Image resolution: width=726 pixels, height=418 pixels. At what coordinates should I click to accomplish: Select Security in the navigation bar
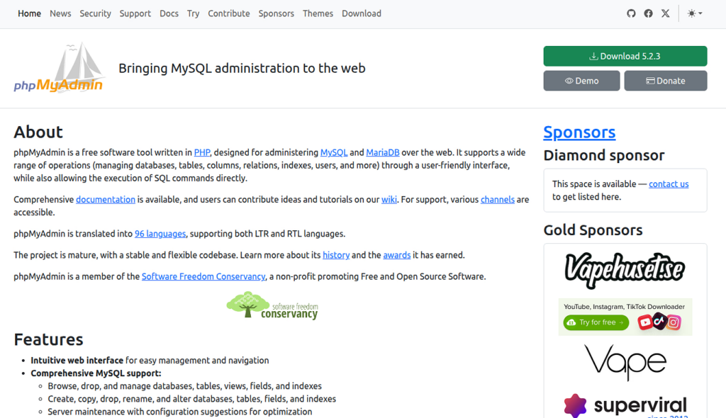(x=95, y=13)
